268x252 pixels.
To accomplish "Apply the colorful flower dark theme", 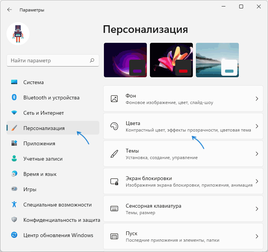I will [171, 60].
